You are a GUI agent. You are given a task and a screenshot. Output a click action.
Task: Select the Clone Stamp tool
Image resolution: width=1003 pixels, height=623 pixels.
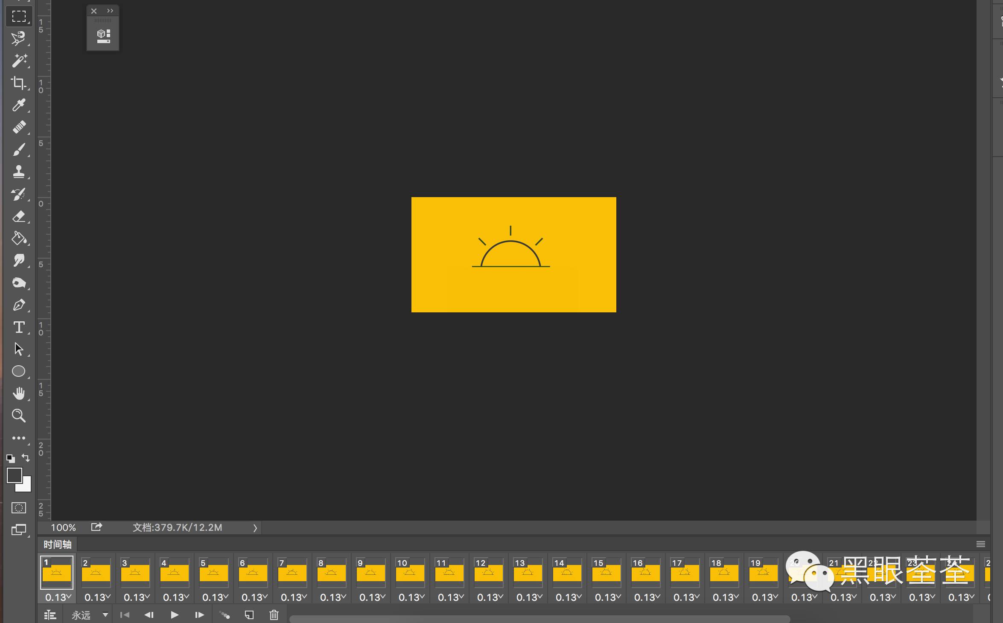click(x=19, y=172)
